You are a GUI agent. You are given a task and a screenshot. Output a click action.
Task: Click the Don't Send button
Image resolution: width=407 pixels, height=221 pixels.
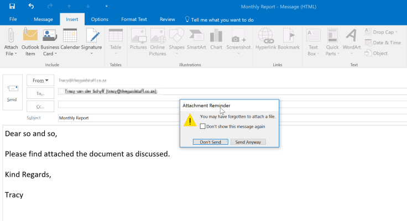click(210, 142)
